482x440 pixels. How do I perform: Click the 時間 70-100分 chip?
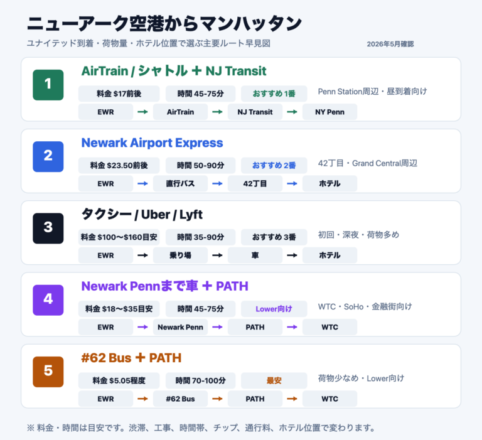point(200,380)
